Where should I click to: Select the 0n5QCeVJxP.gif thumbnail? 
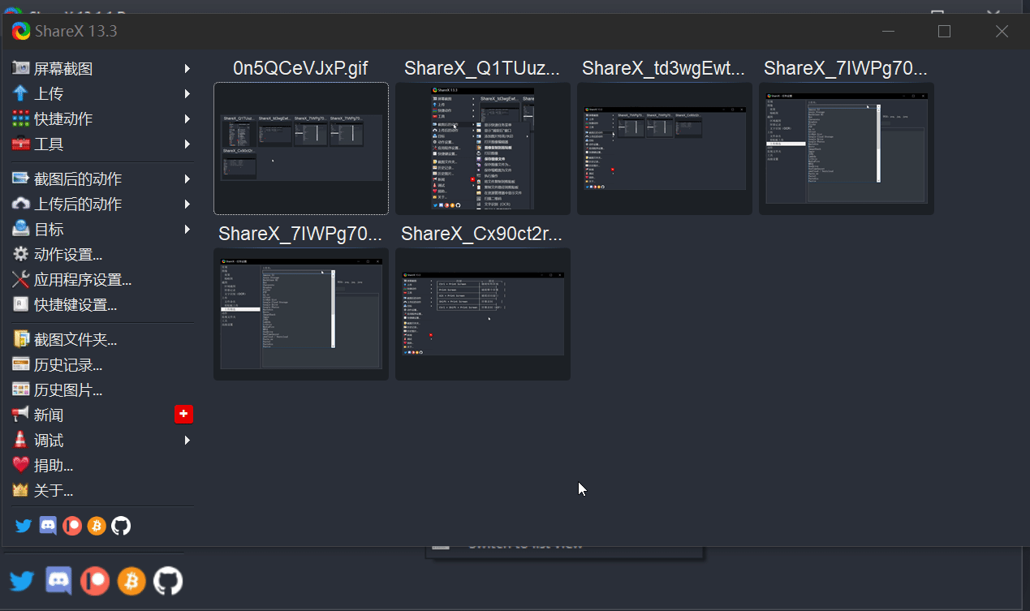pyautogui.click(x=301, y=148)
